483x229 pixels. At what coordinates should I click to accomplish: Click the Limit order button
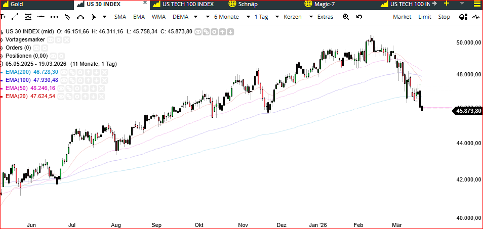[425, 17]
